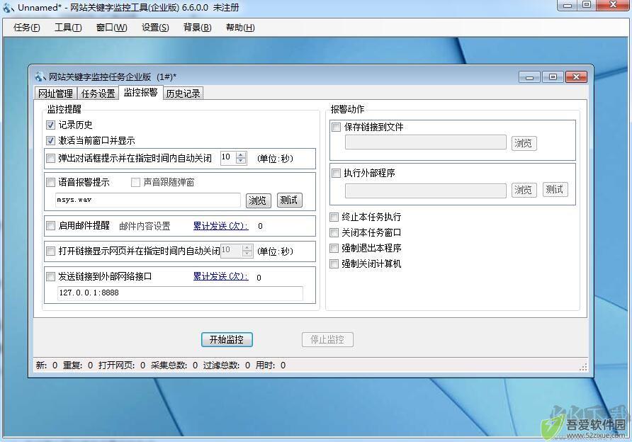Open the 任务(F) menu

click(27, 28)
